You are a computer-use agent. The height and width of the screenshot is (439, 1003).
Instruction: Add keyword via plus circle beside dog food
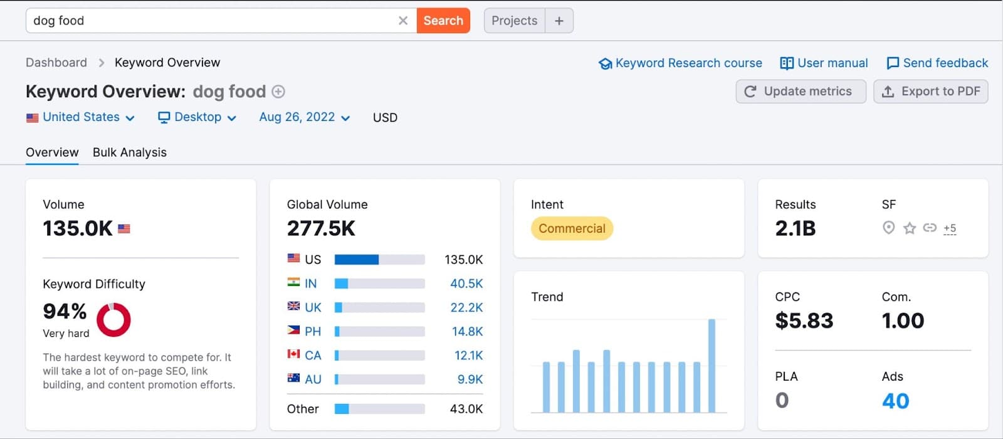[278, 92]
